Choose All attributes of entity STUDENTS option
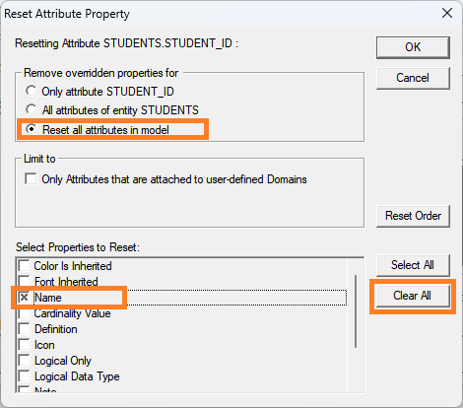Viewport: 463px width, 408px height. [x=32, y=109]
